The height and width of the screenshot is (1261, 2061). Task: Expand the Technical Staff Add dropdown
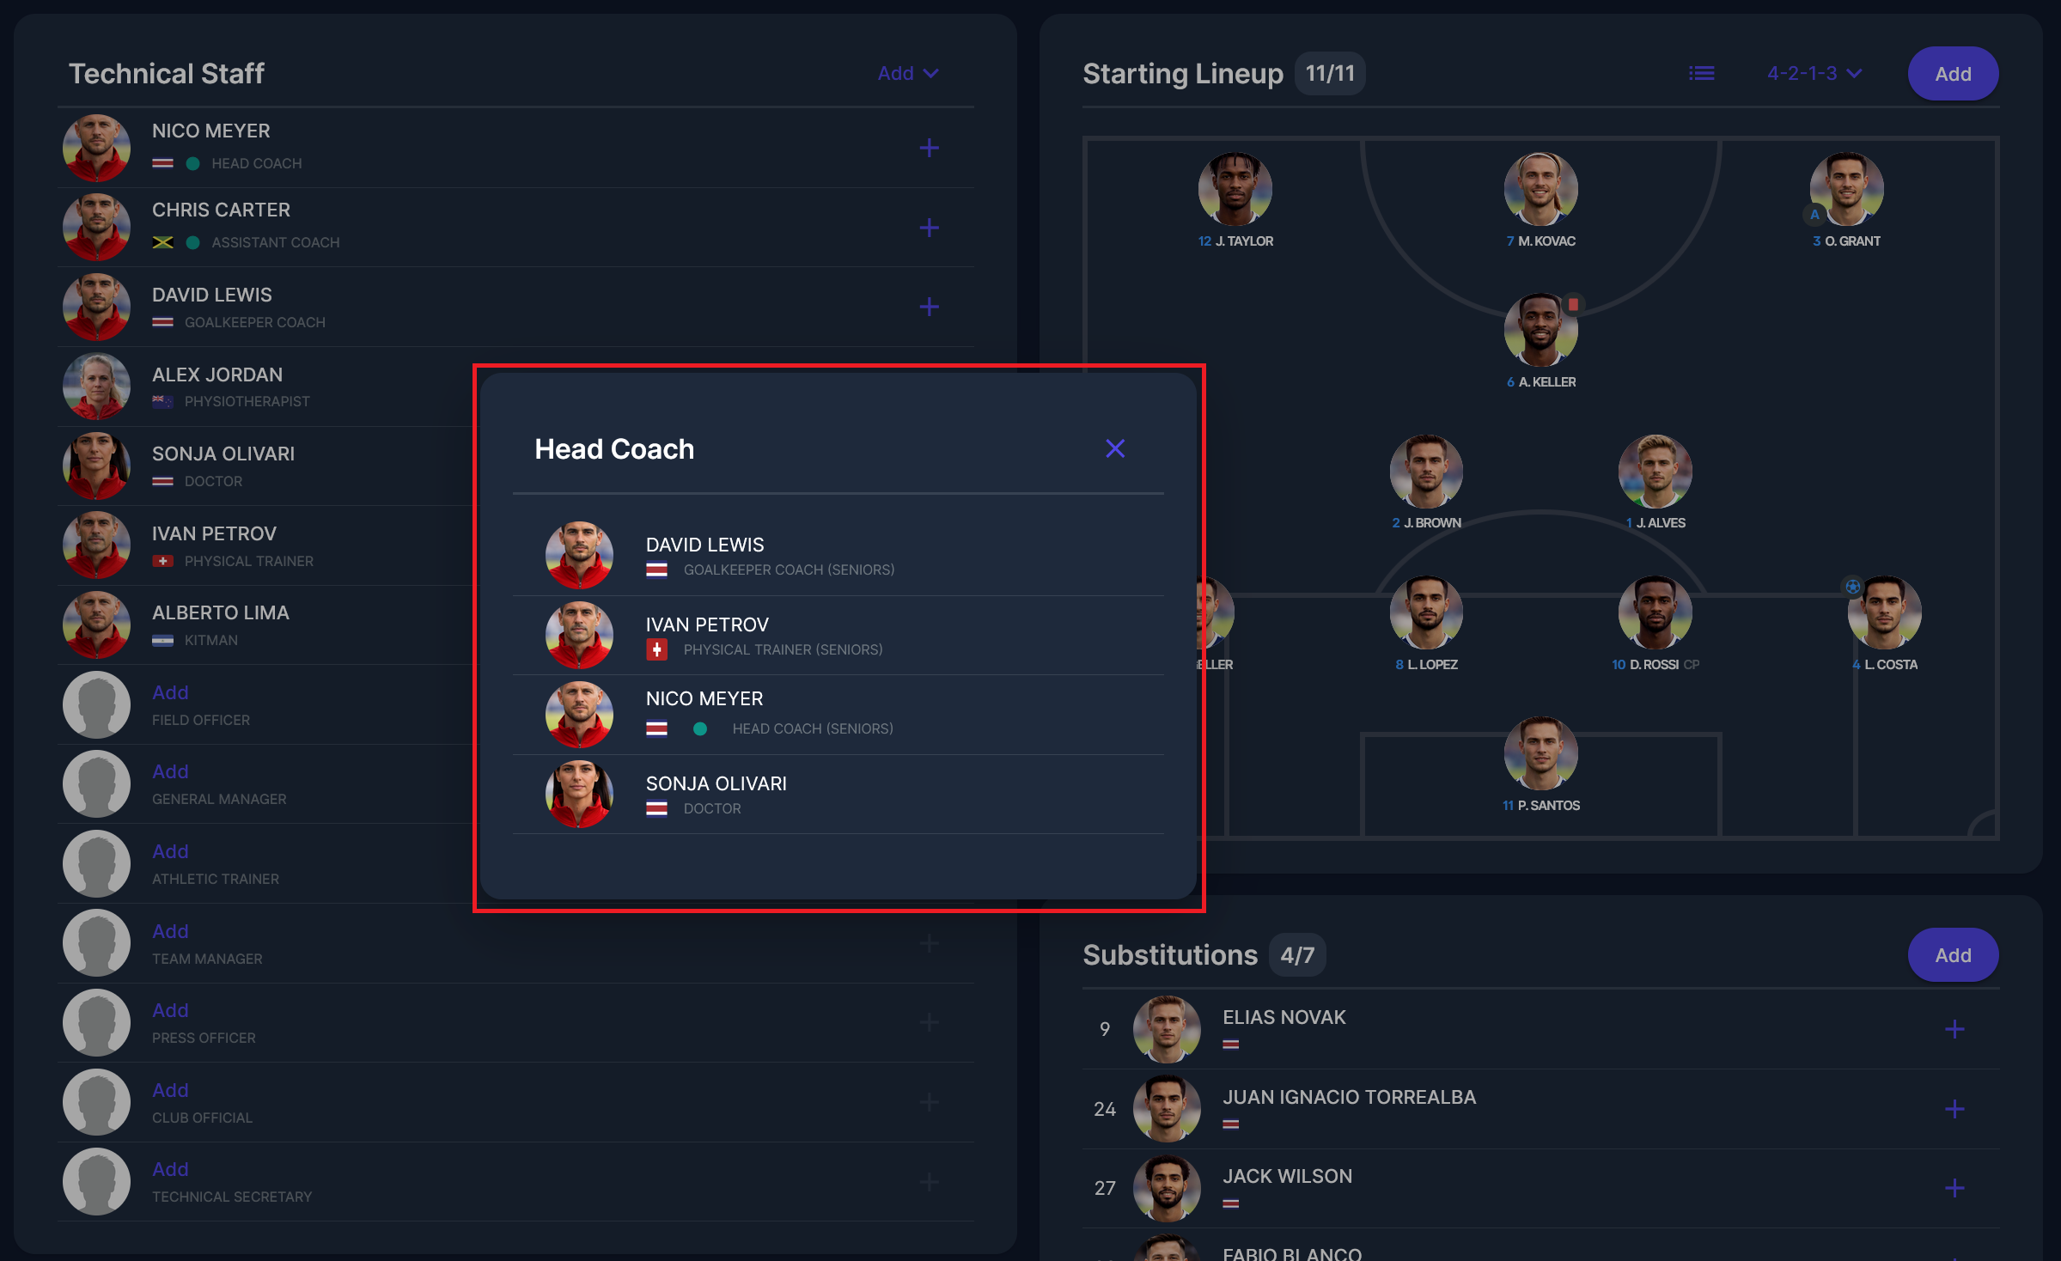coord(907,74)
